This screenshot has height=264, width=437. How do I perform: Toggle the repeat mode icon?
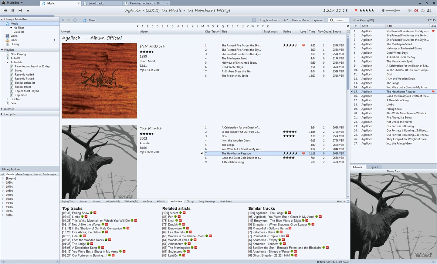click(x=422, y=10)
